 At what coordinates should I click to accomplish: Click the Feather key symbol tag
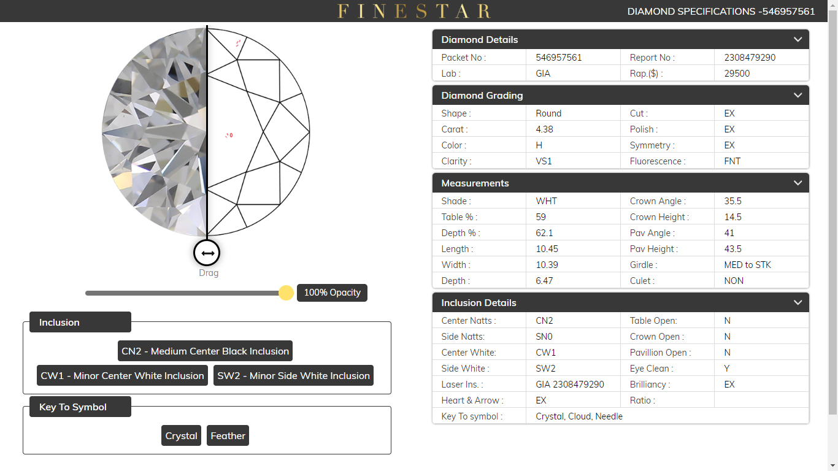pyautogui.click(x=228, y=435)
